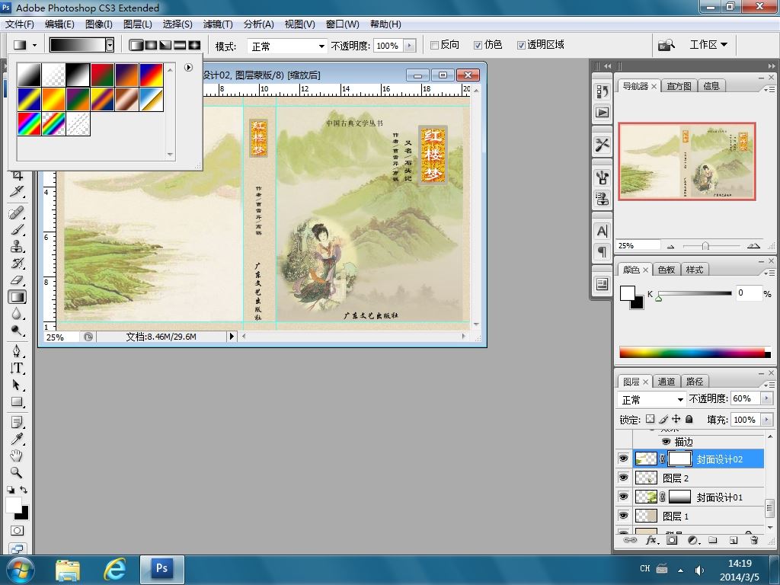Open the Layers panel options menu
Screen dimensions: 780x585
click(769, 385)
